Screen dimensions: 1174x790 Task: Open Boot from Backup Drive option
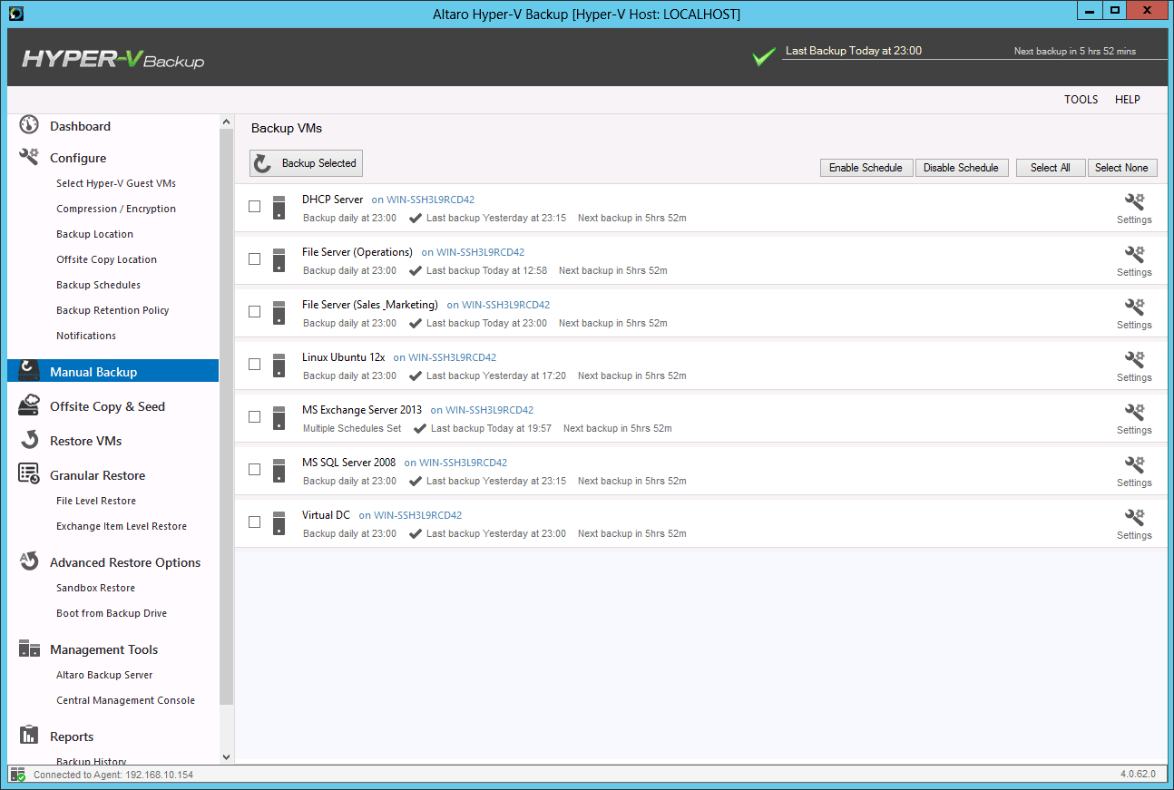coord(112,613)
